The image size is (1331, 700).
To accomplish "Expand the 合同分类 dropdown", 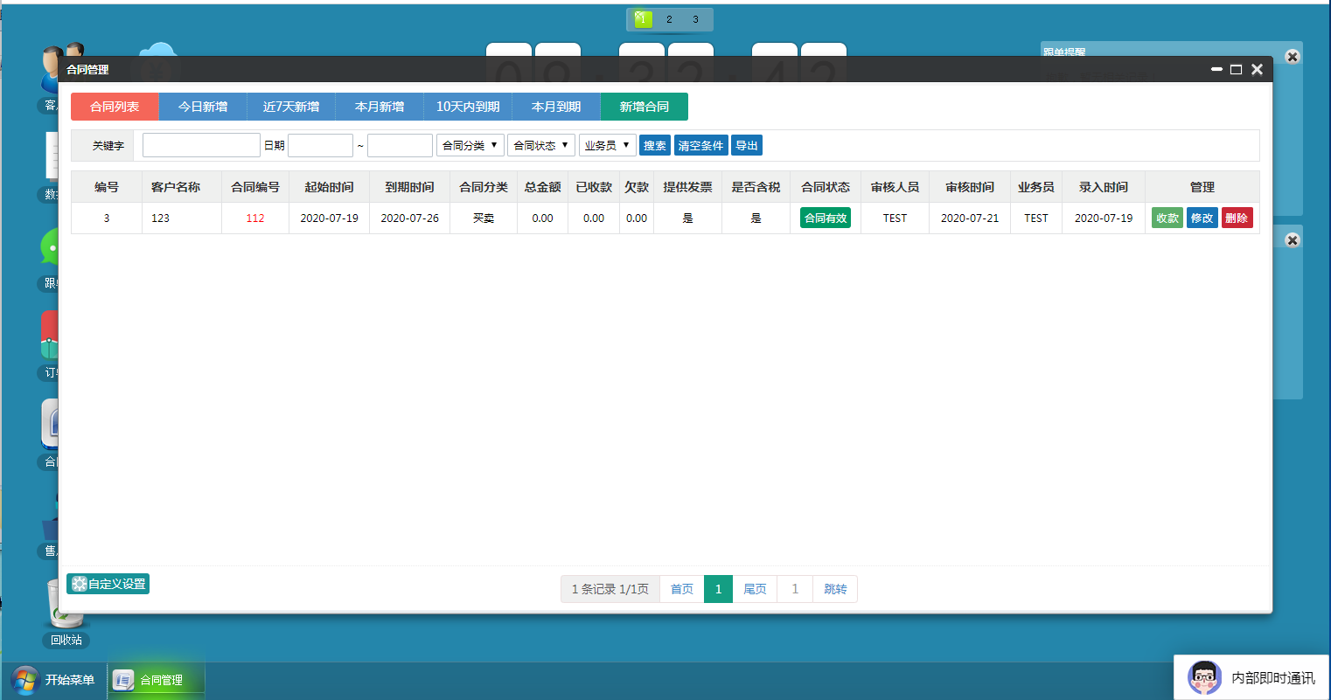I will coord(470,145).
